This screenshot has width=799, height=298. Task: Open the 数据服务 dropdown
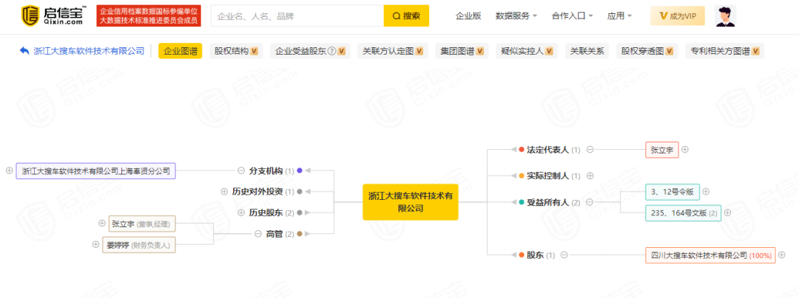click(x=516, y=15)
